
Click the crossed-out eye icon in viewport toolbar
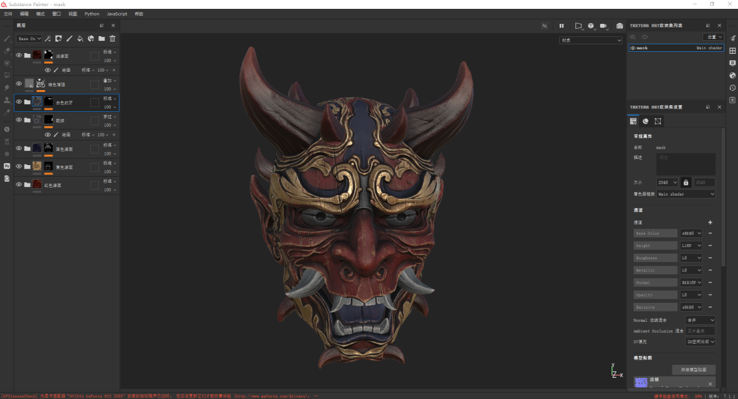click(x=545, y=26)
